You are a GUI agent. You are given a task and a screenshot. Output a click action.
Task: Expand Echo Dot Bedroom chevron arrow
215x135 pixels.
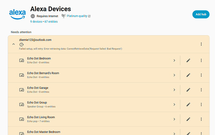[x=174, y=60]
